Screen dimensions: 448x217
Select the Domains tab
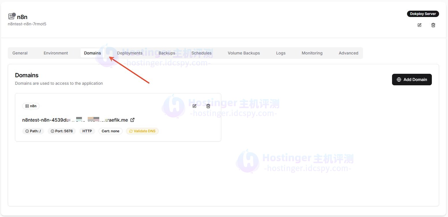coord(92,53)
